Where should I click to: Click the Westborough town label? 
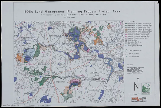[43, 64]
